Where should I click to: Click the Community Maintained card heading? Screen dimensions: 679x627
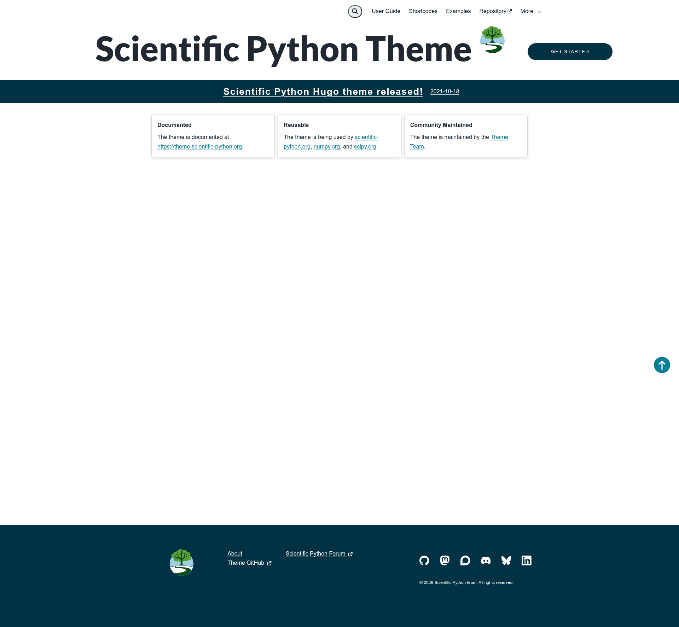(441, 125)
